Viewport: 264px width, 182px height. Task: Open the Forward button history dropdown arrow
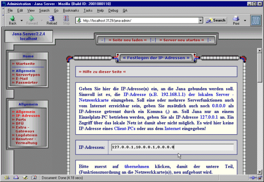(x=42, y=21)
